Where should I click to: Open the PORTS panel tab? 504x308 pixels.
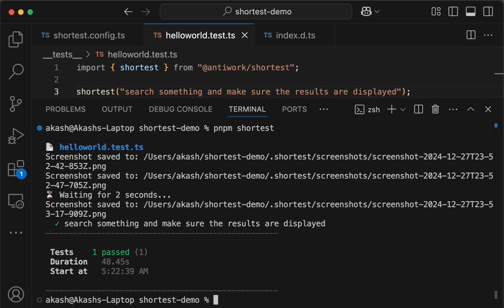[294, 109]
